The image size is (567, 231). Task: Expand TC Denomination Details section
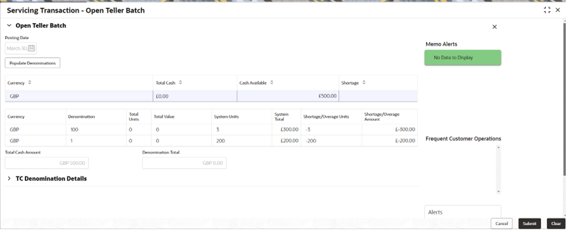[x=9, y=178]
